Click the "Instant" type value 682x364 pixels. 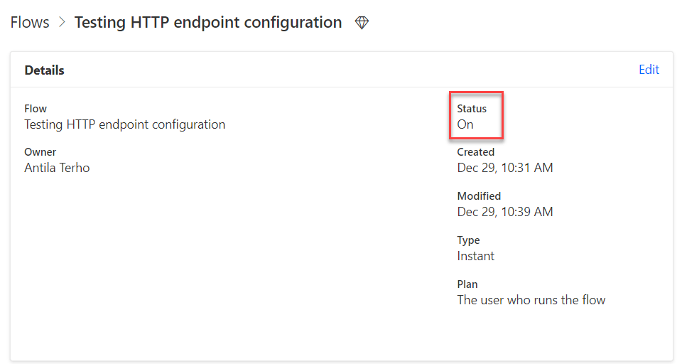476,256
